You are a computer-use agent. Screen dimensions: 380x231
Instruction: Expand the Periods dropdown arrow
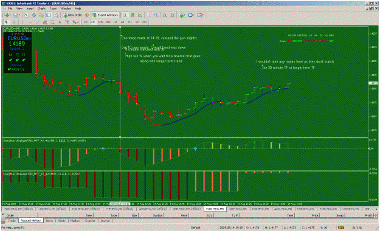tap(194, 15)
